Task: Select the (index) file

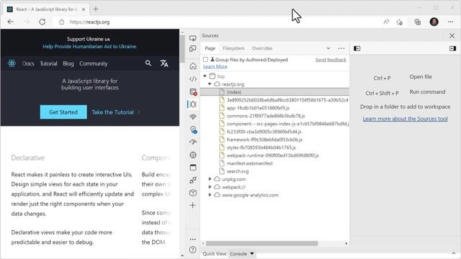Action: 275,92
